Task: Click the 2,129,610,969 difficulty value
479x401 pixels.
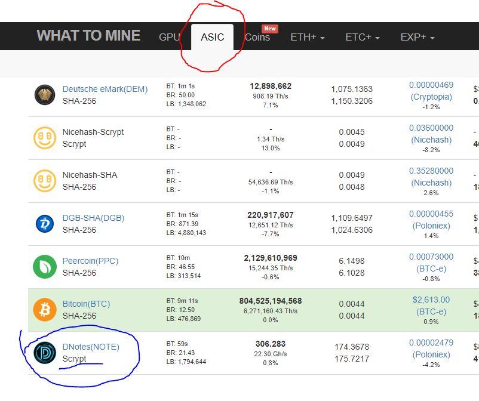Action: [271, 258]
